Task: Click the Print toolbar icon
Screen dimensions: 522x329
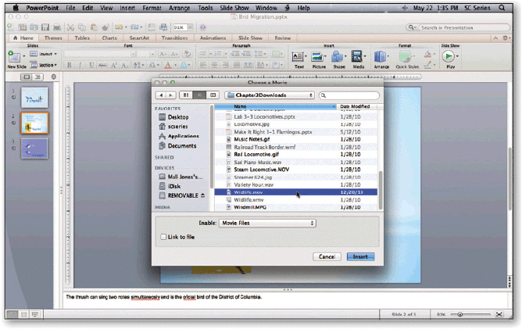Action: [57, 27]
